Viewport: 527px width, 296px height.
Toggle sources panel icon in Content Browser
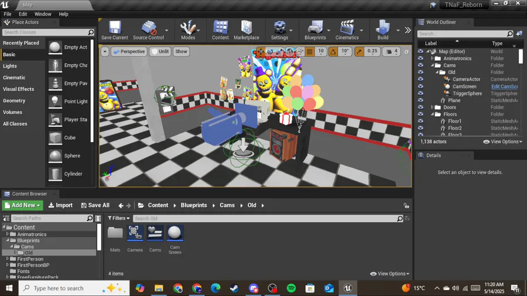(6, 218)
